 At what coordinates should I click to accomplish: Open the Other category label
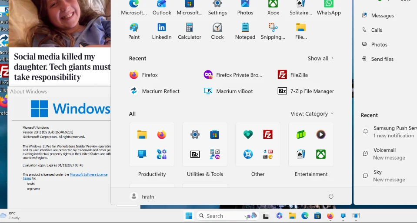pyautogui.click(x=258, y=174)
